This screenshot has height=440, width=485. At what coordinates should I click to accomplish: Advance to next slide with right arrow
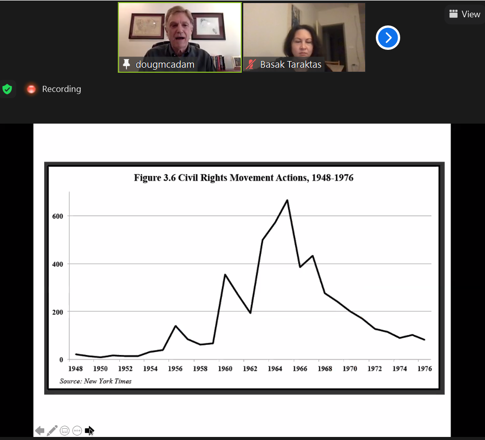click(89, 431)
